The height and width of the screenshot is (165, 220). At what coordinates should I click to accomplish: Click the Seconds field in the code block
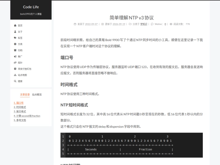(91, 150)
